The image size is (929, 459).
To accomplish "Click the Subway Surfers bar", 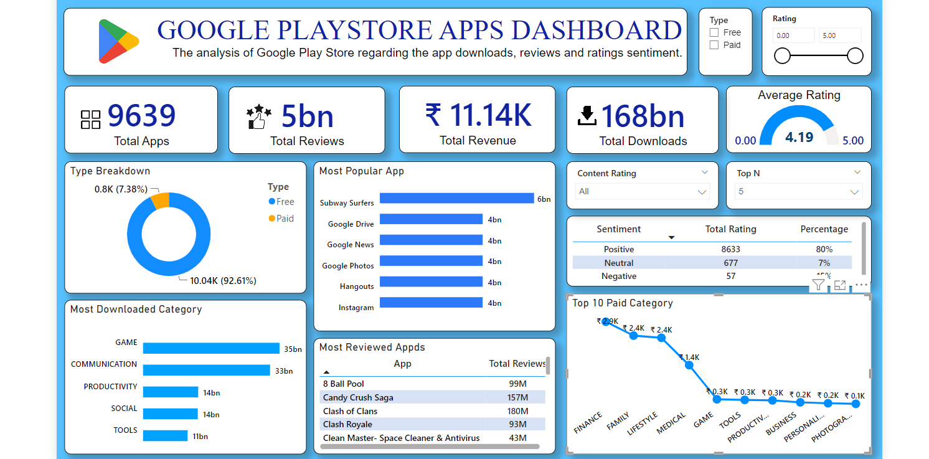I will tap(456, 198).
